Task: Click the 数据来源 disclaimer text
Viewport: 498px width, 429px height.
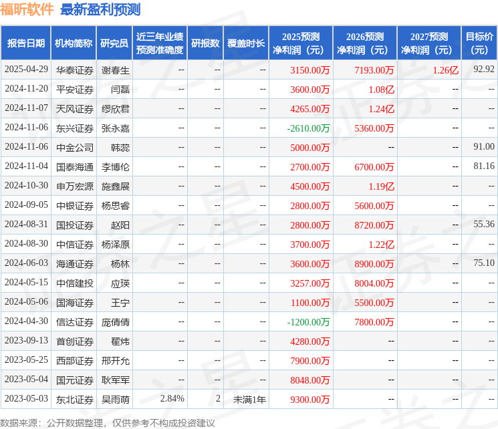Action: pos(108,423)
